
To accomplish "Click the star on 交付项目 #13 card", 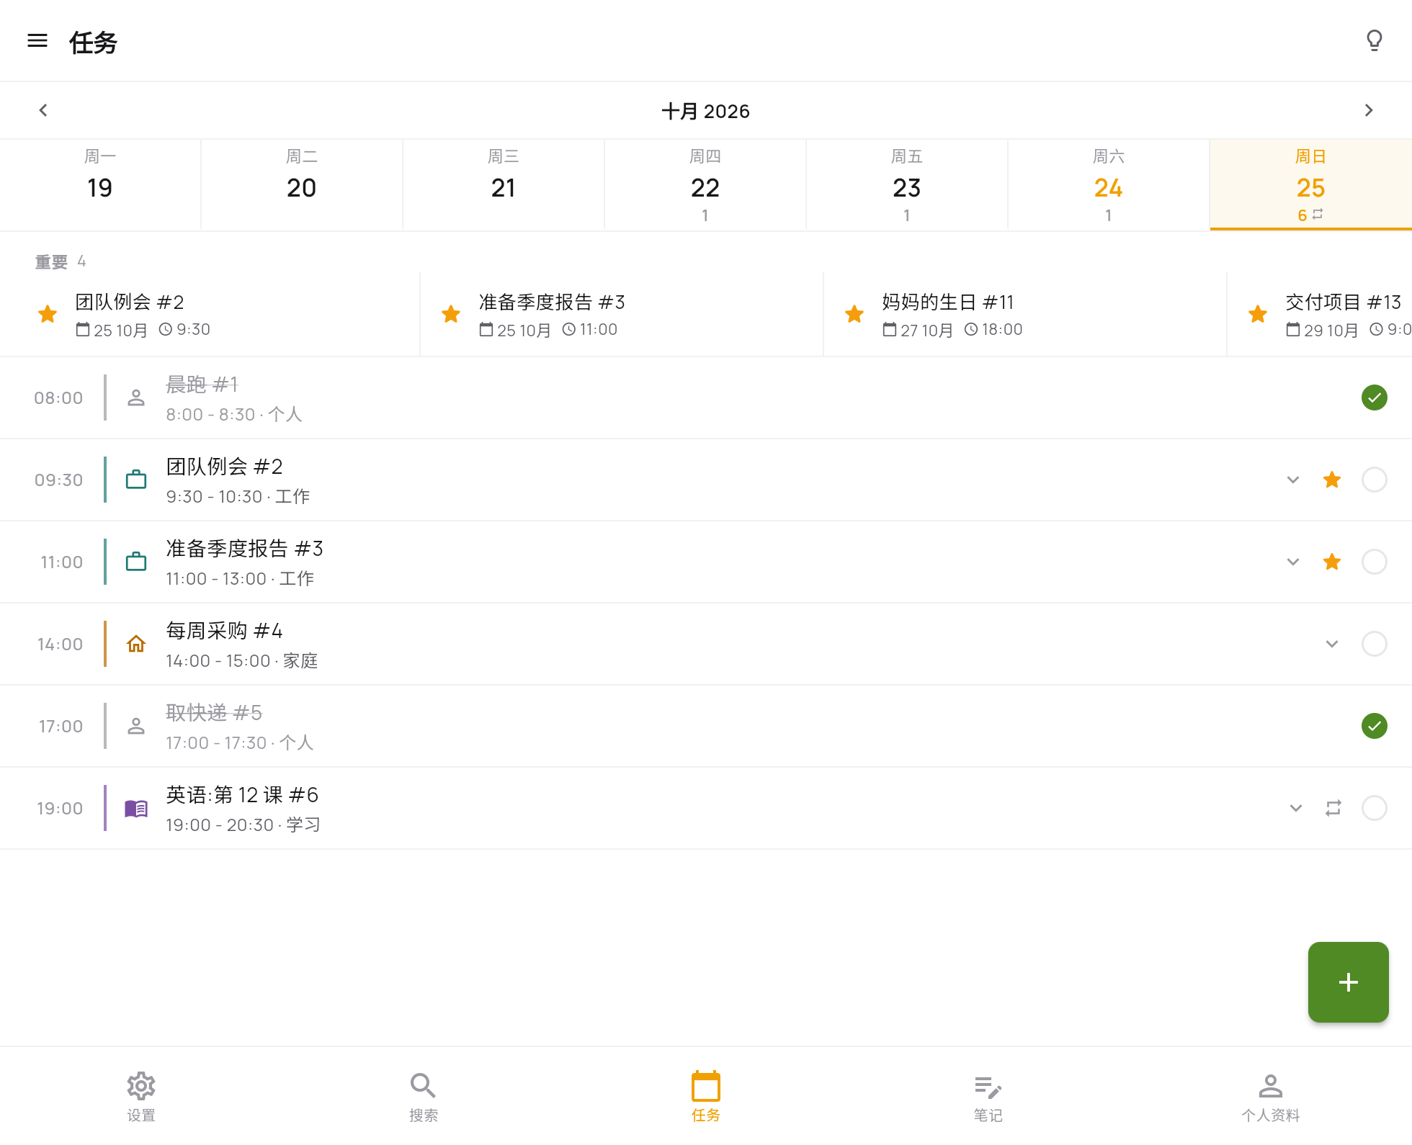I will coord(1258,314).
